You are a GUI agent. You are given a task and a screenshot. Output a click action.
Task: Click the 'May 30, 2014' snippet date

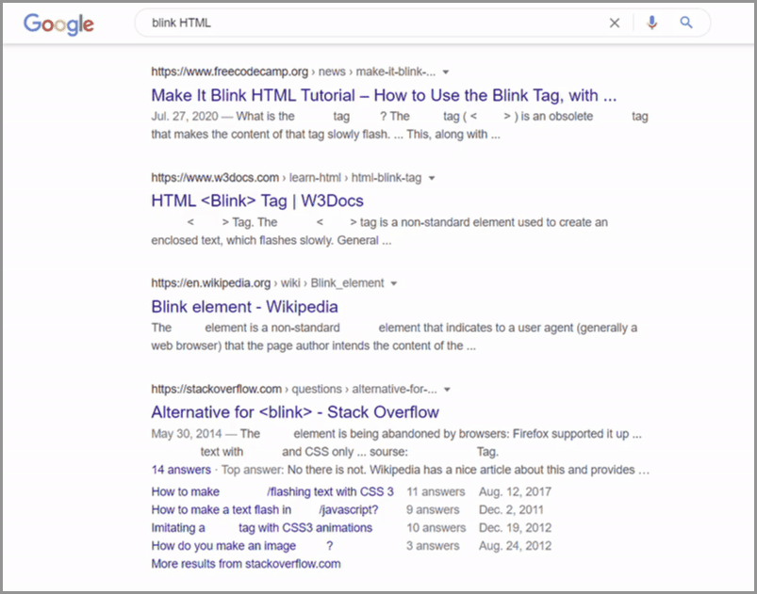pos(187,433)
